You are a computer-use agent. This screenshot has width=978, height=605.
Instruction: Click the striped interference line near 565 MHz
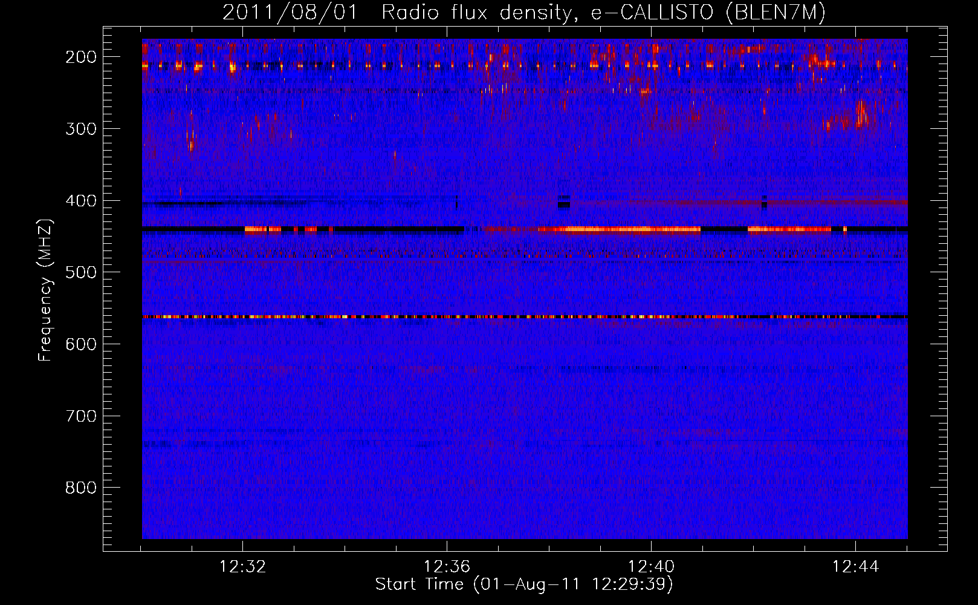tap(525, 316)
